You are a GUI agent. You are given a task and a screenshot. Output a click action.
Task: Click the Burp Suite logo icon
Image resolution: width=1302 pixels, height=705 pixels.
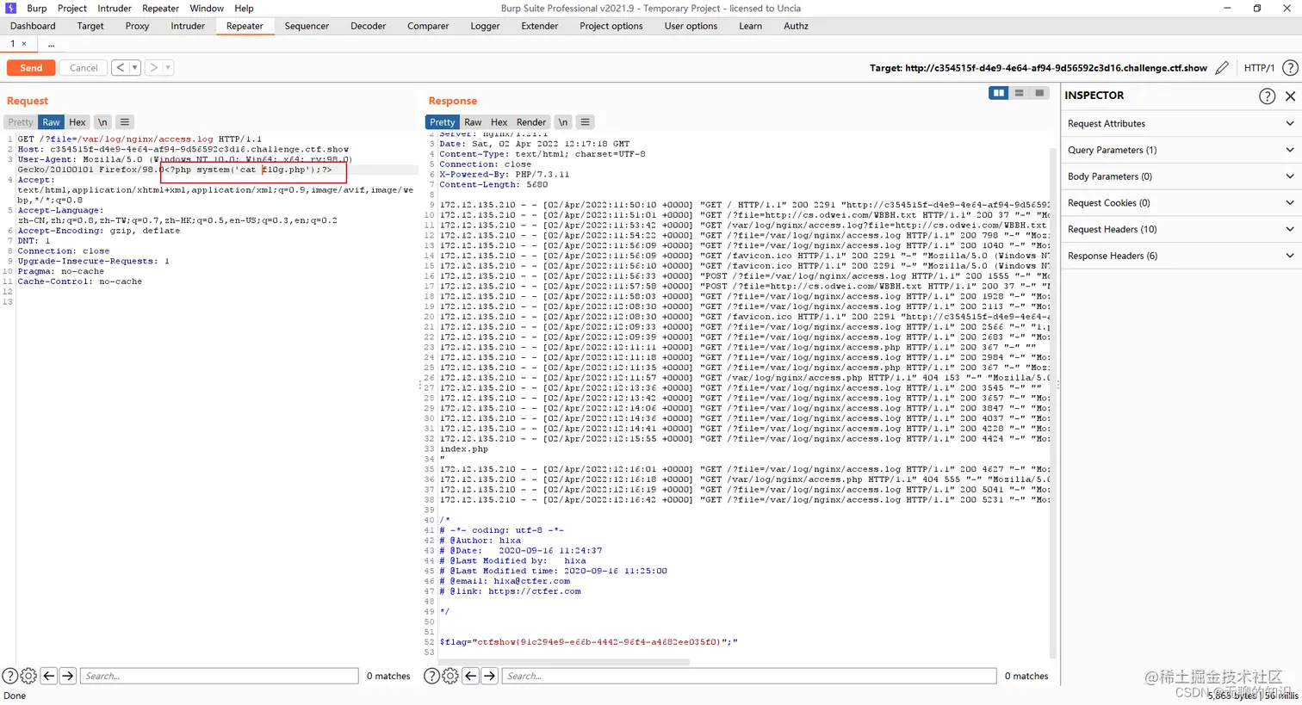coord(11,8)
